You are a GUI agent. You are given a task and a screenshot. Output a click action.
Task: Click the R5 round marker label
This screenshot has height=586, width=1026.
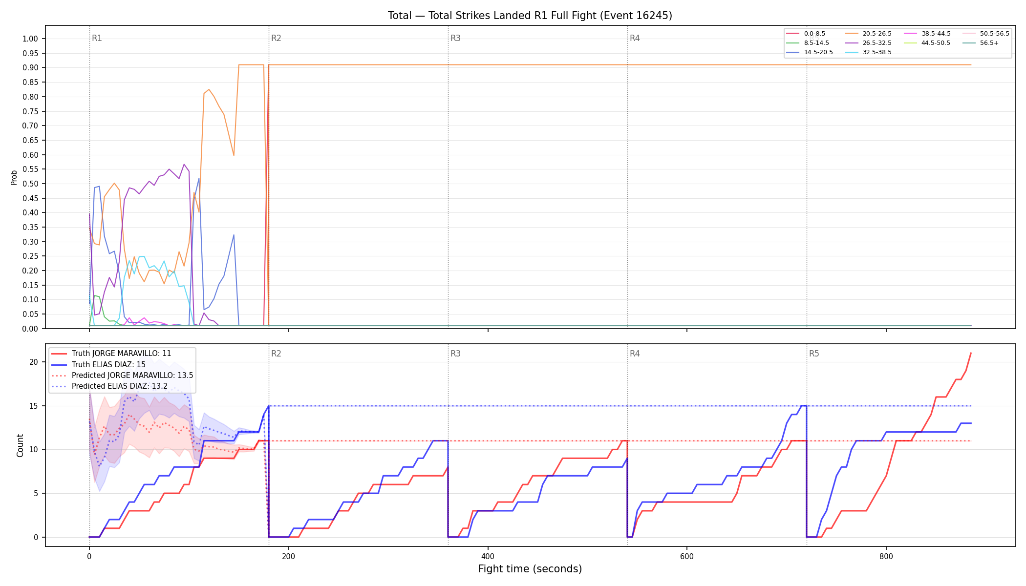click(814, 354)
